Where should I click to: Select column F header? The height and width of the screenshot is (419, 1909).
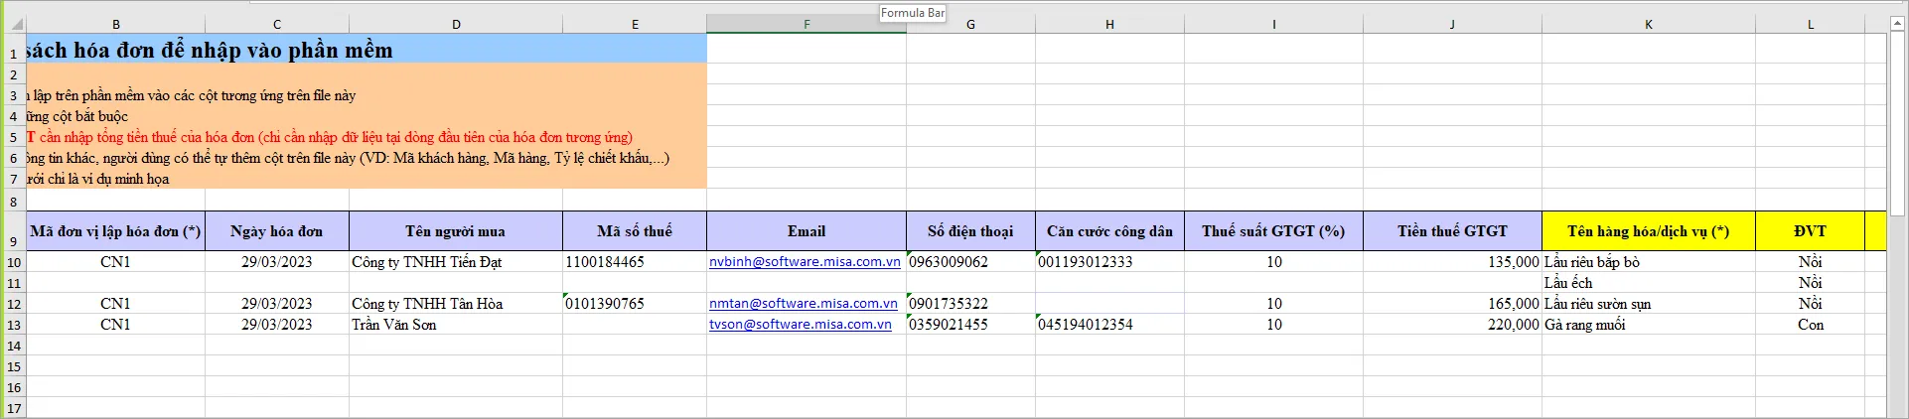[x=806, y=25]
